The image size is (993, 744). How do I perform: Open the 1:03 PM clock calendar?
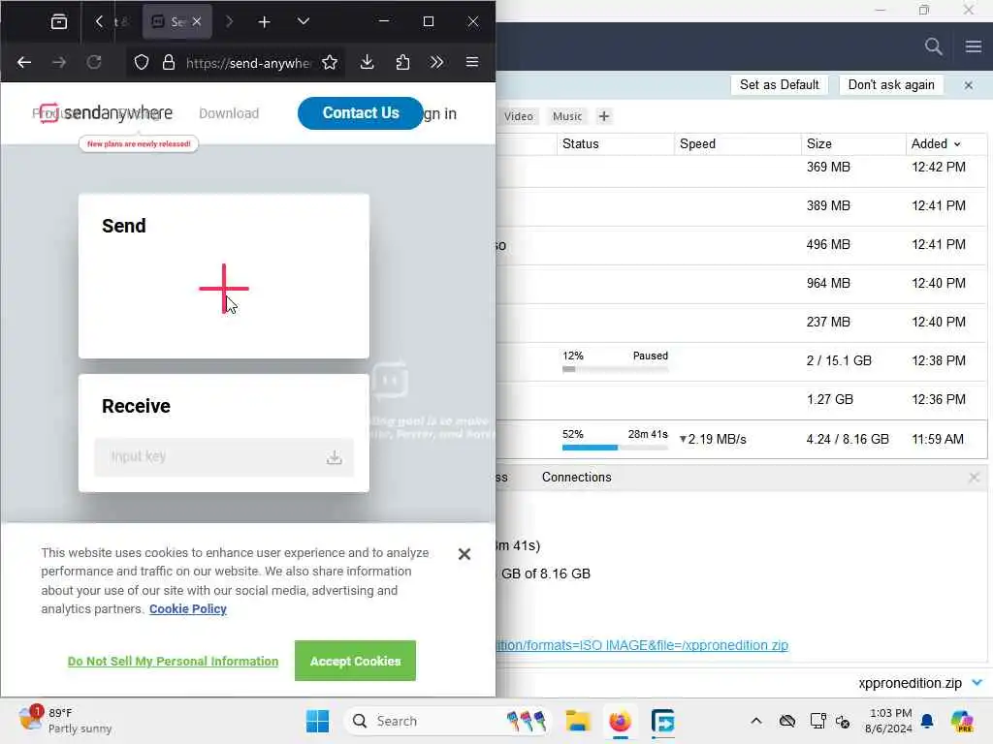click(889, 721)
